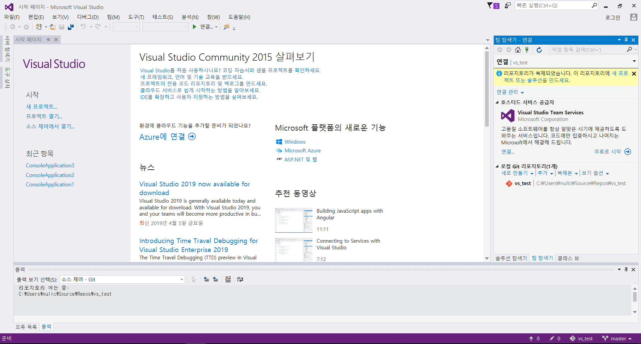The height and width of the screenshot is (344, 641).
Task: Click the Go to Next Message output icon
Action: [215, 279]
